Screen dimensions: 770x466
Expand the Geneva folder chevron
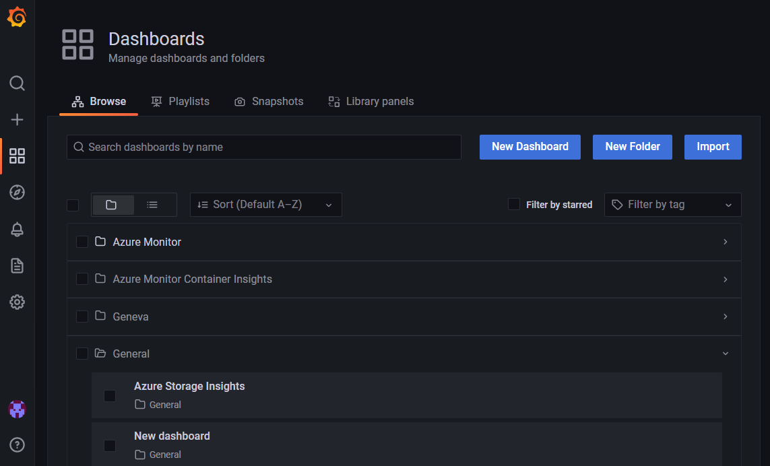coord(725,317)
